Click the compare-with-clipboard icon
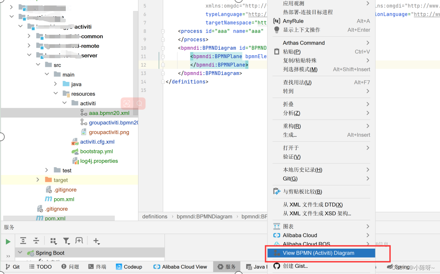 coord(277,191)
